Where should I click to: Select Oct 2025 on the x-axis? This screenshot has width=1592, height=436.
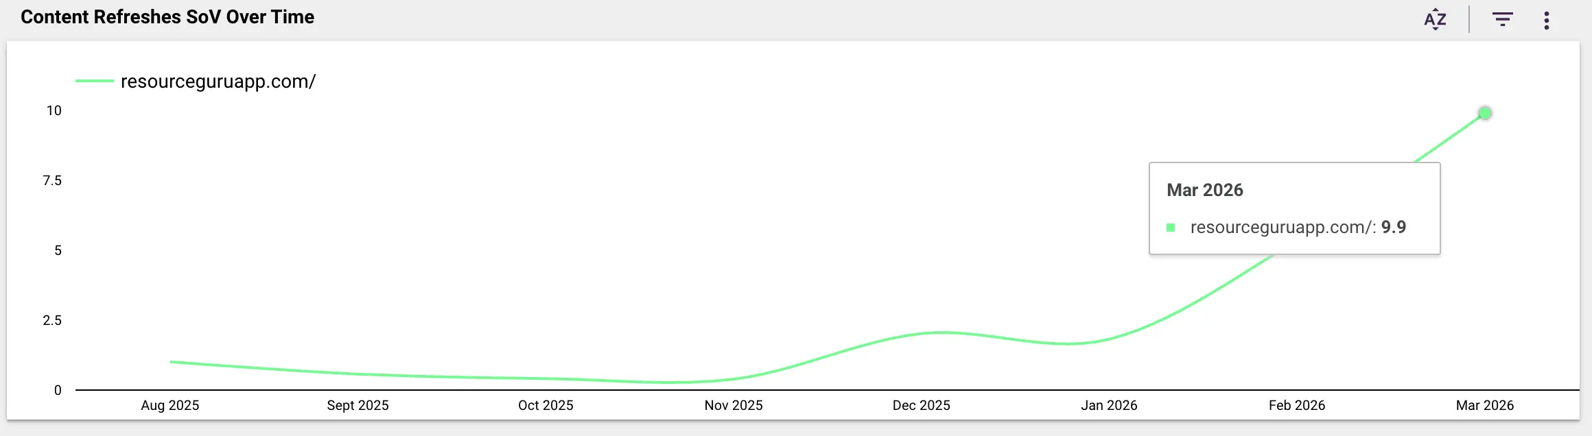click(546, 405)
